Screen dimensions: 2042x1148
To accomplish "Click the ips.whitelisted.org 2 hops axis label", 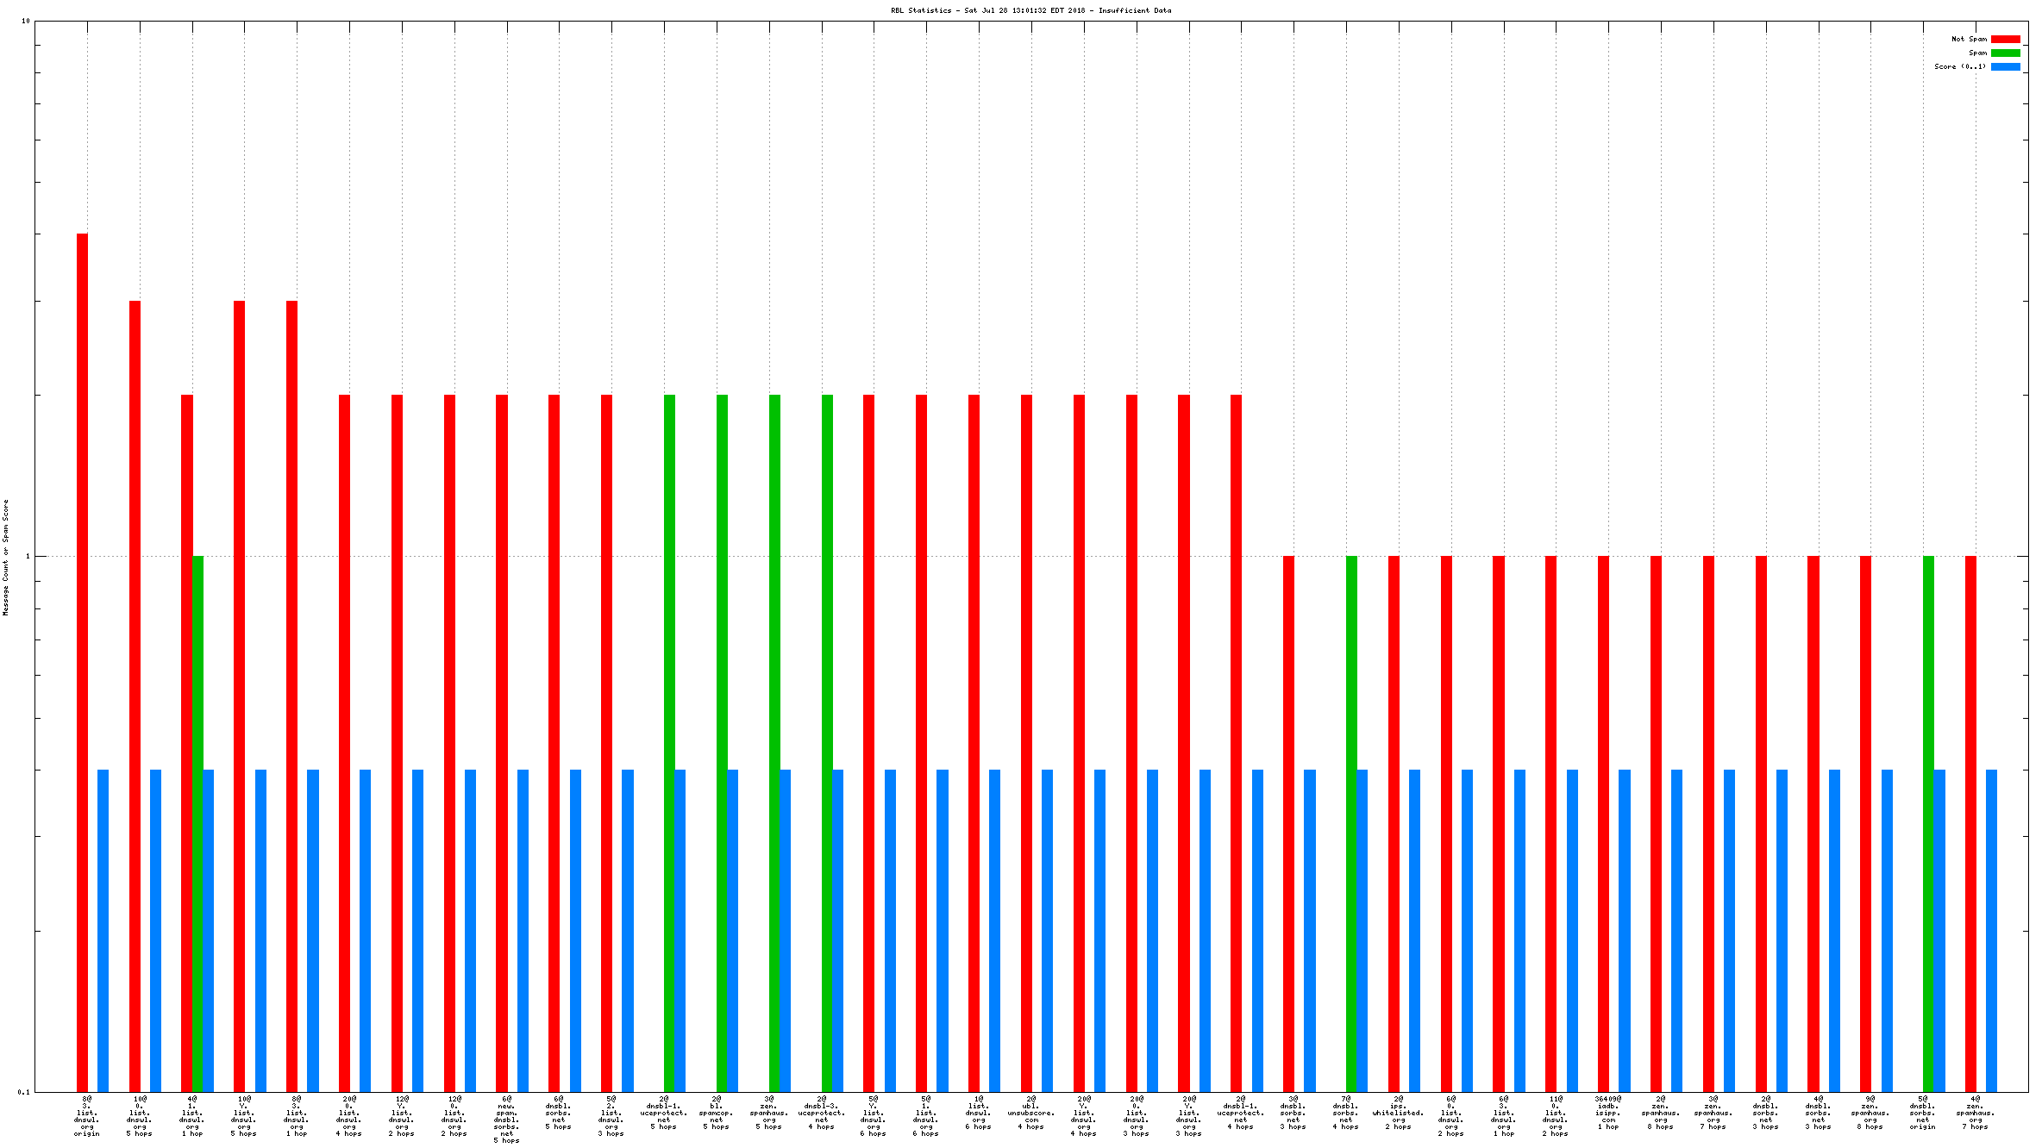I will [x=1398, y=1113].
